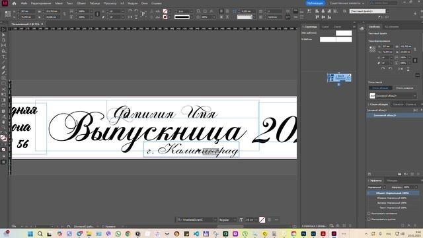This screenshot has width=423, height=238.
Task: Click the rotate clockwise icon in Properties panel
Action: click(x=383, y=69)
